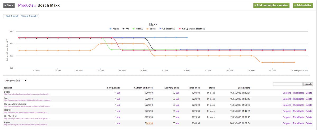Go back using the Back button
The height and width of the screenshot is (130, 317).
(x=9, y=5)
